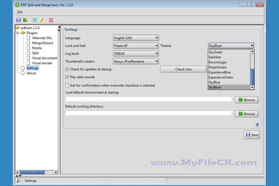Open the Language dropdown
Viewport: 279px width, 186px height.
(x=136, y=38)
